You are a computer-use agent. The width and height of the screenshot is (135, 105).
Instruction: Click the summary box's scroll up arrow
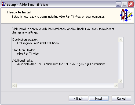point(121,40)
